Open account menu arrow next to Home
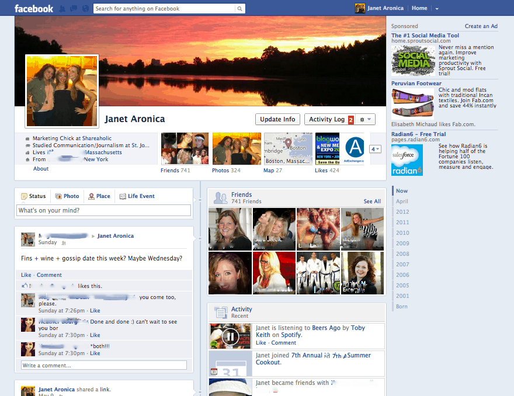514x396 pixels. pyautogui.click(x=437, y=9)
